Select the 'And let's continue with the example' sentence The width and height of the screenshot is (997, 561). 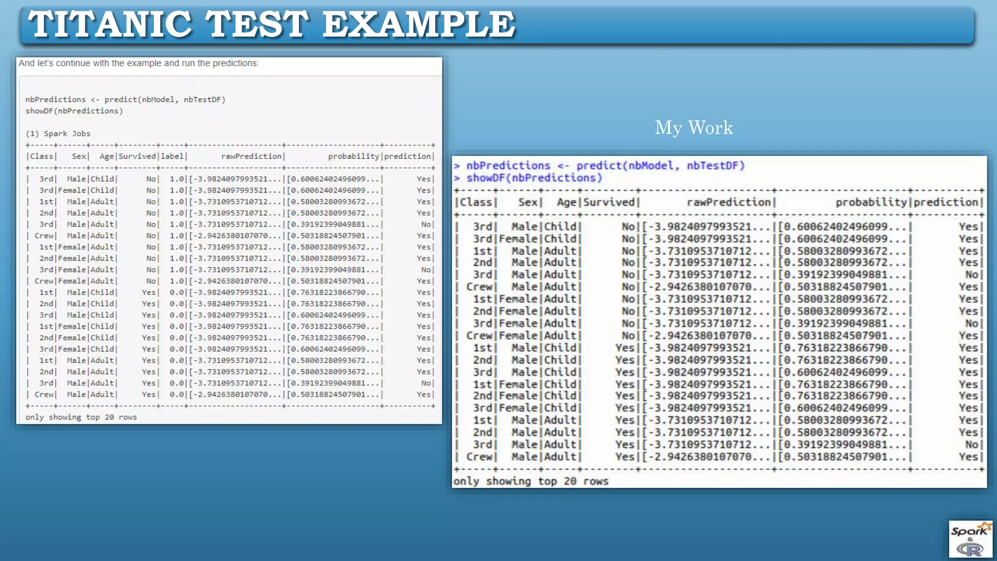click(x=139, y=63)
